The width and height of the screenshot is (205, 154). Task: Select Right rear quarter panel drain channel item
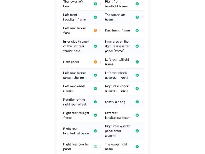(118, 131)
